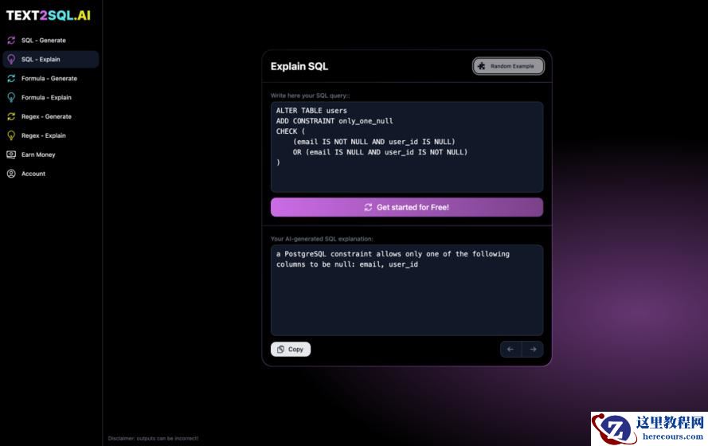Go to previous result with left arrow
The height and width of the screenshot is (446, 708).
coord(510,349)
